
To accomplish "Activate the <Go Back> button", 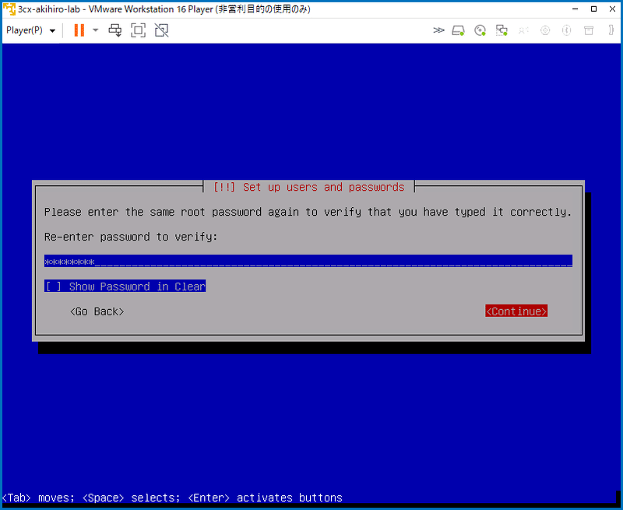I will (97, 311).
